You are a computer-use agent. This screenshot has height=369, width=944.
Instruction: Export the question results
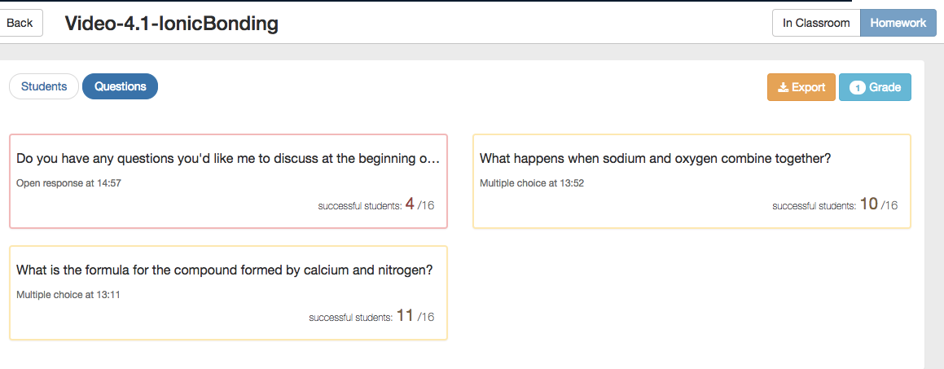pyautogui.click(x=801, y=88)
